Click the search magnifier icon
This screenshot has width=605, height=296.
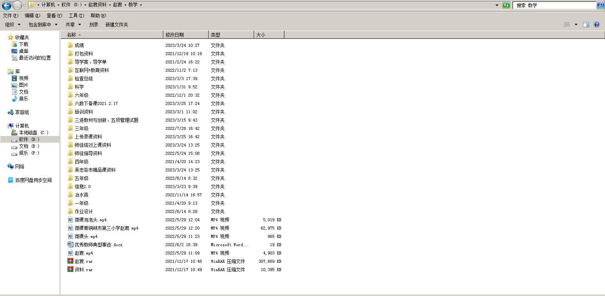(600, 5)
